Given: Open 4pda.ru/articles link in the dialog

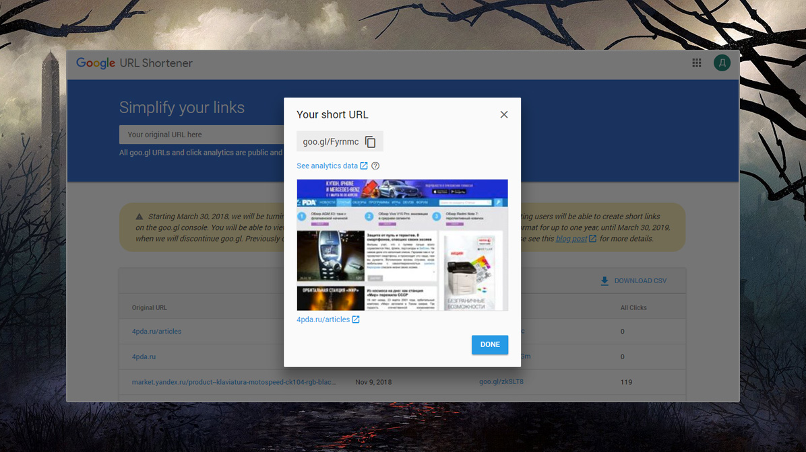Looking at the screenshot, I should 323,319.
